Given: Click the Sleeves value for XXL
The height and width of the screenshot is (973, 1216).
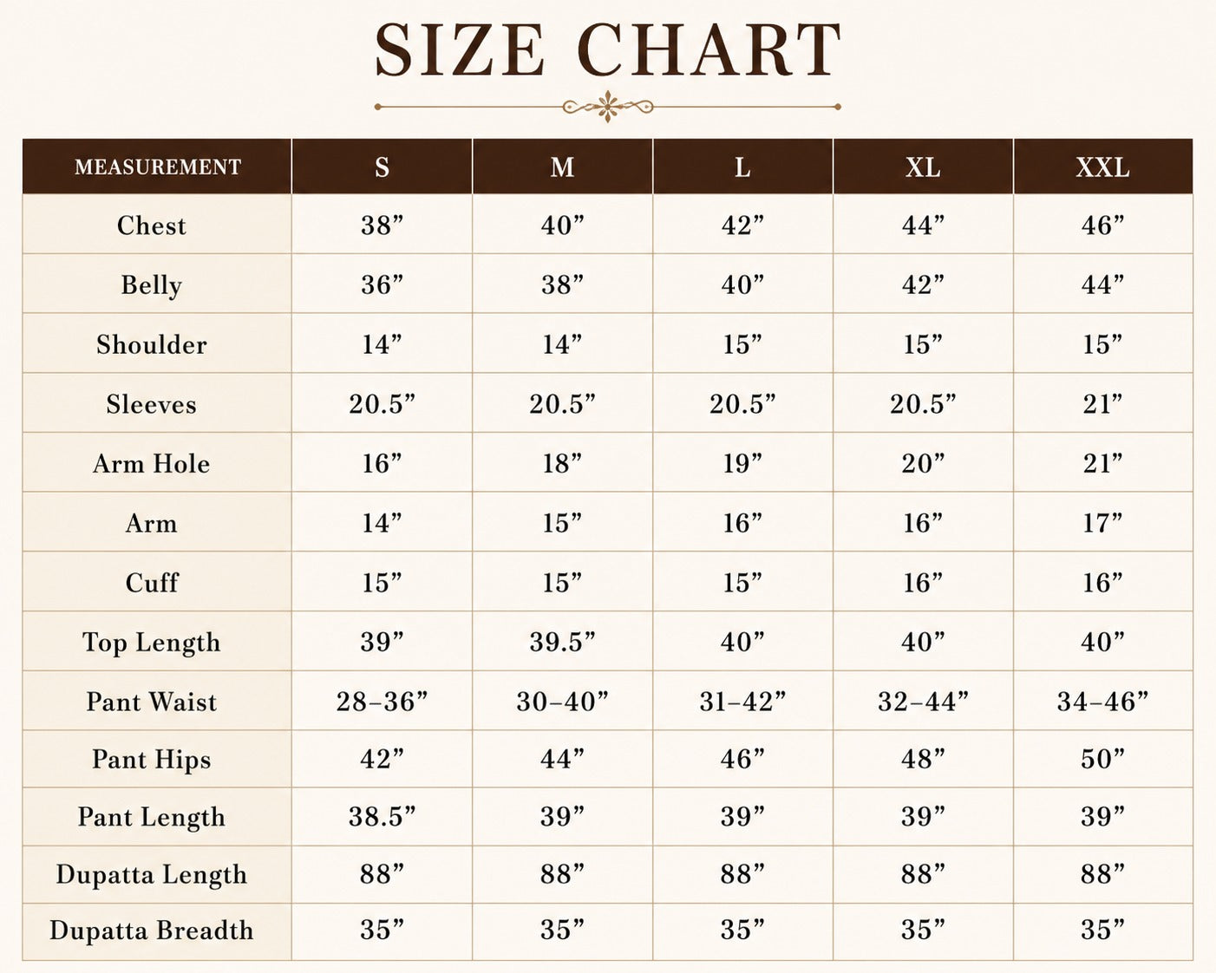Looking at the screenshot, I should pyautogui.click(x=1102, y=403).
